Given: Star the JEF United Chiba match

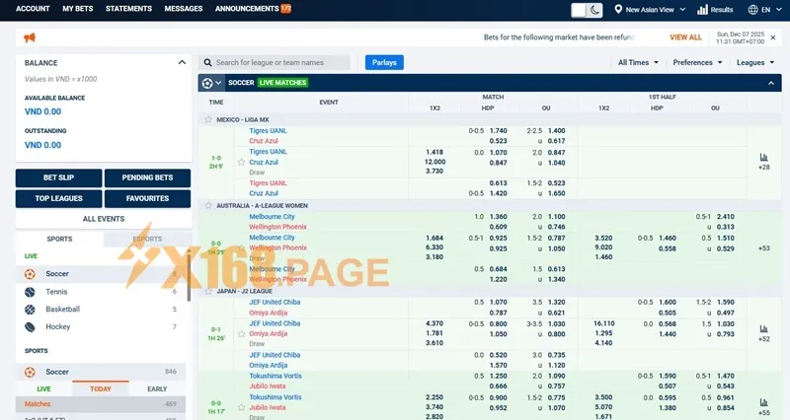Looking at the screenshot, I should 241,333.
